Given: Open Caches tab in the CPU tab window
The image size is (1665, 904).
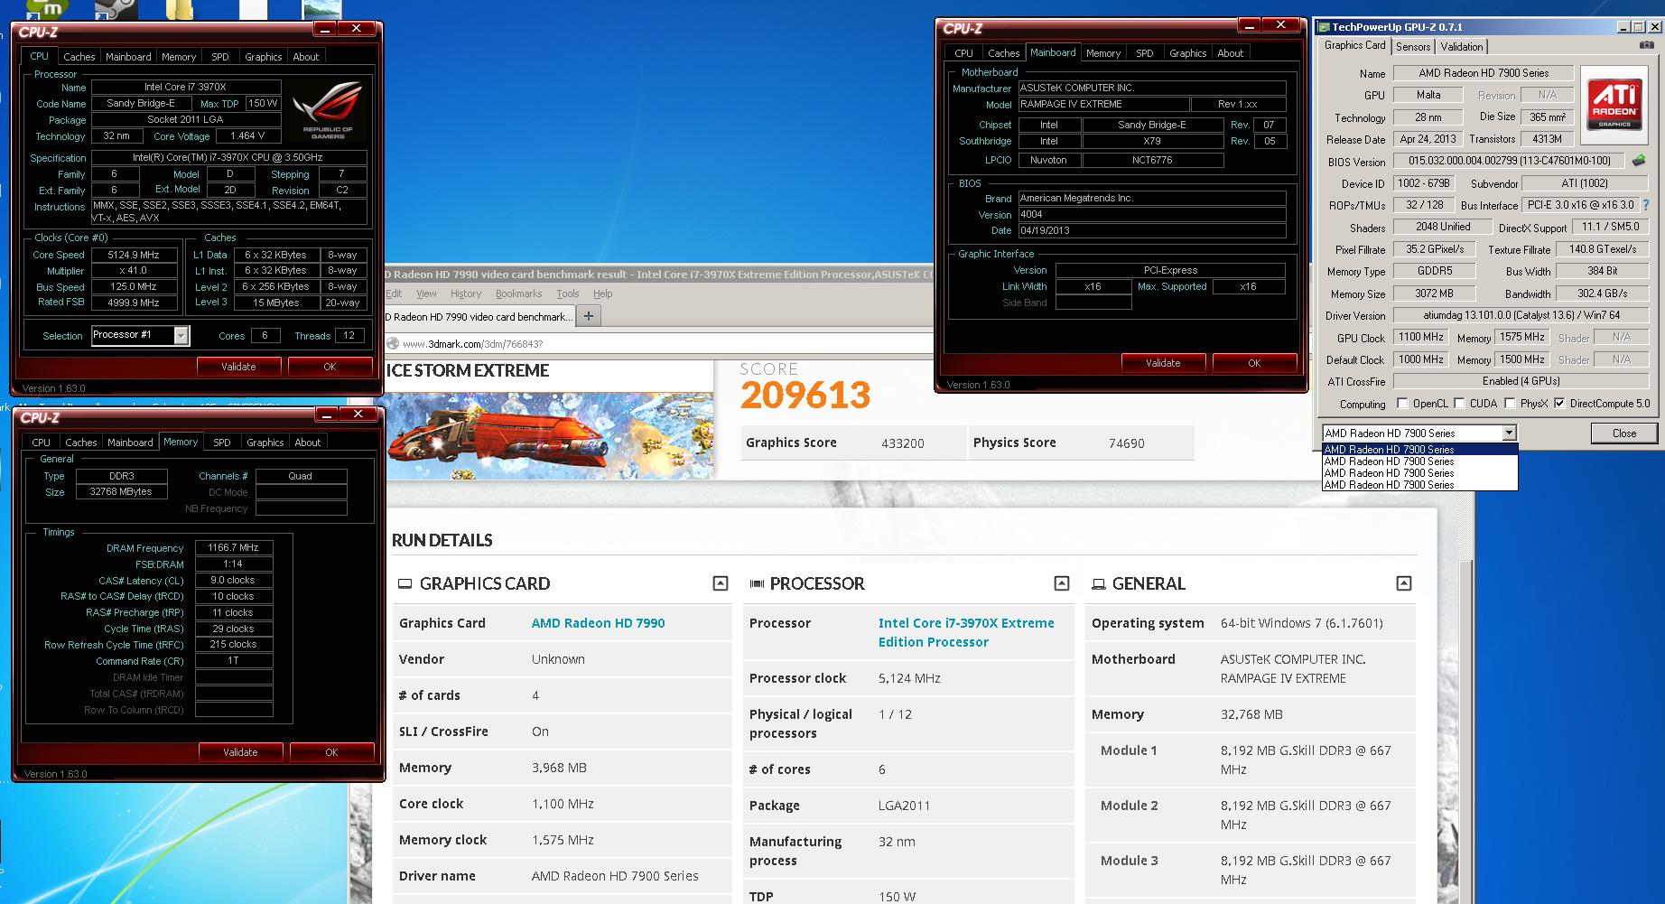Looking at the screenshot, I should click(x=79, y=57).
